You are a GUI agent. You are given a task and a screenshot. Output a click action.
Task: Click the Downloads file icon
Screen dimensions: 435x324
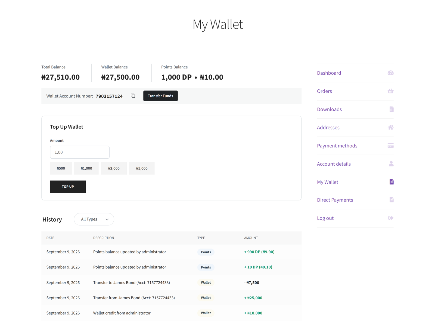coord(391,109)
